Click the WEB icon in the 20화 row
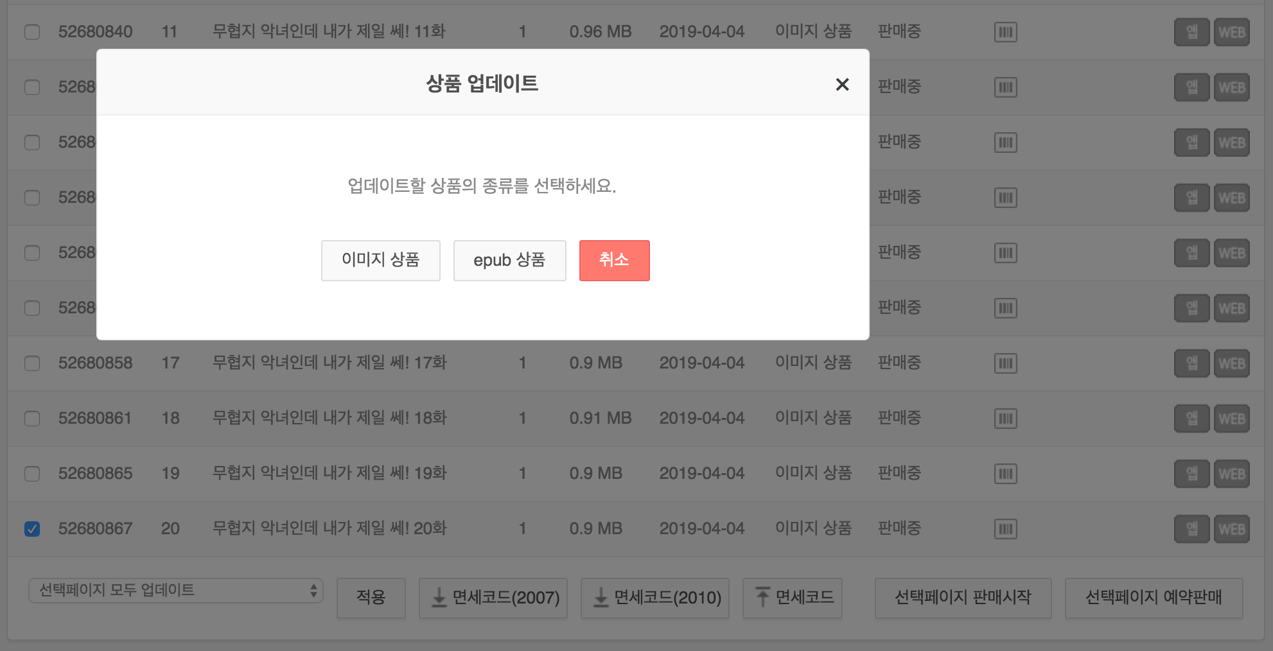The width and height of the screenshot is (1273, 651). click(1231, 528)
